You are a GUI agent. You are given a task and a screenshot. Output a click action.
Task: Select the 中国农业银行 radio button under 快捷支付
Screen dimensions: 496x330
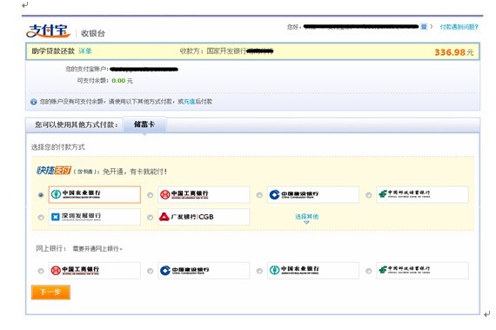(x=41, y=195)
